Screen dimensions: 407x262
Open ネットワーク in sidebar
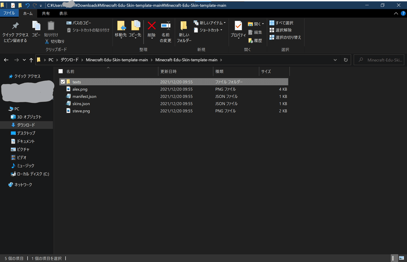click(20, 185)
